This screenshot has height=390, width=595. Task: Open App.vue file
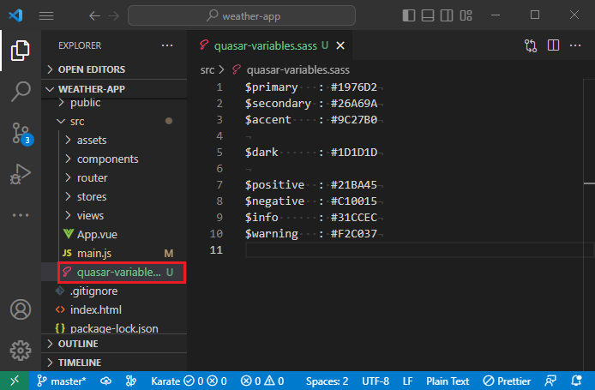(x=114, y=235)
